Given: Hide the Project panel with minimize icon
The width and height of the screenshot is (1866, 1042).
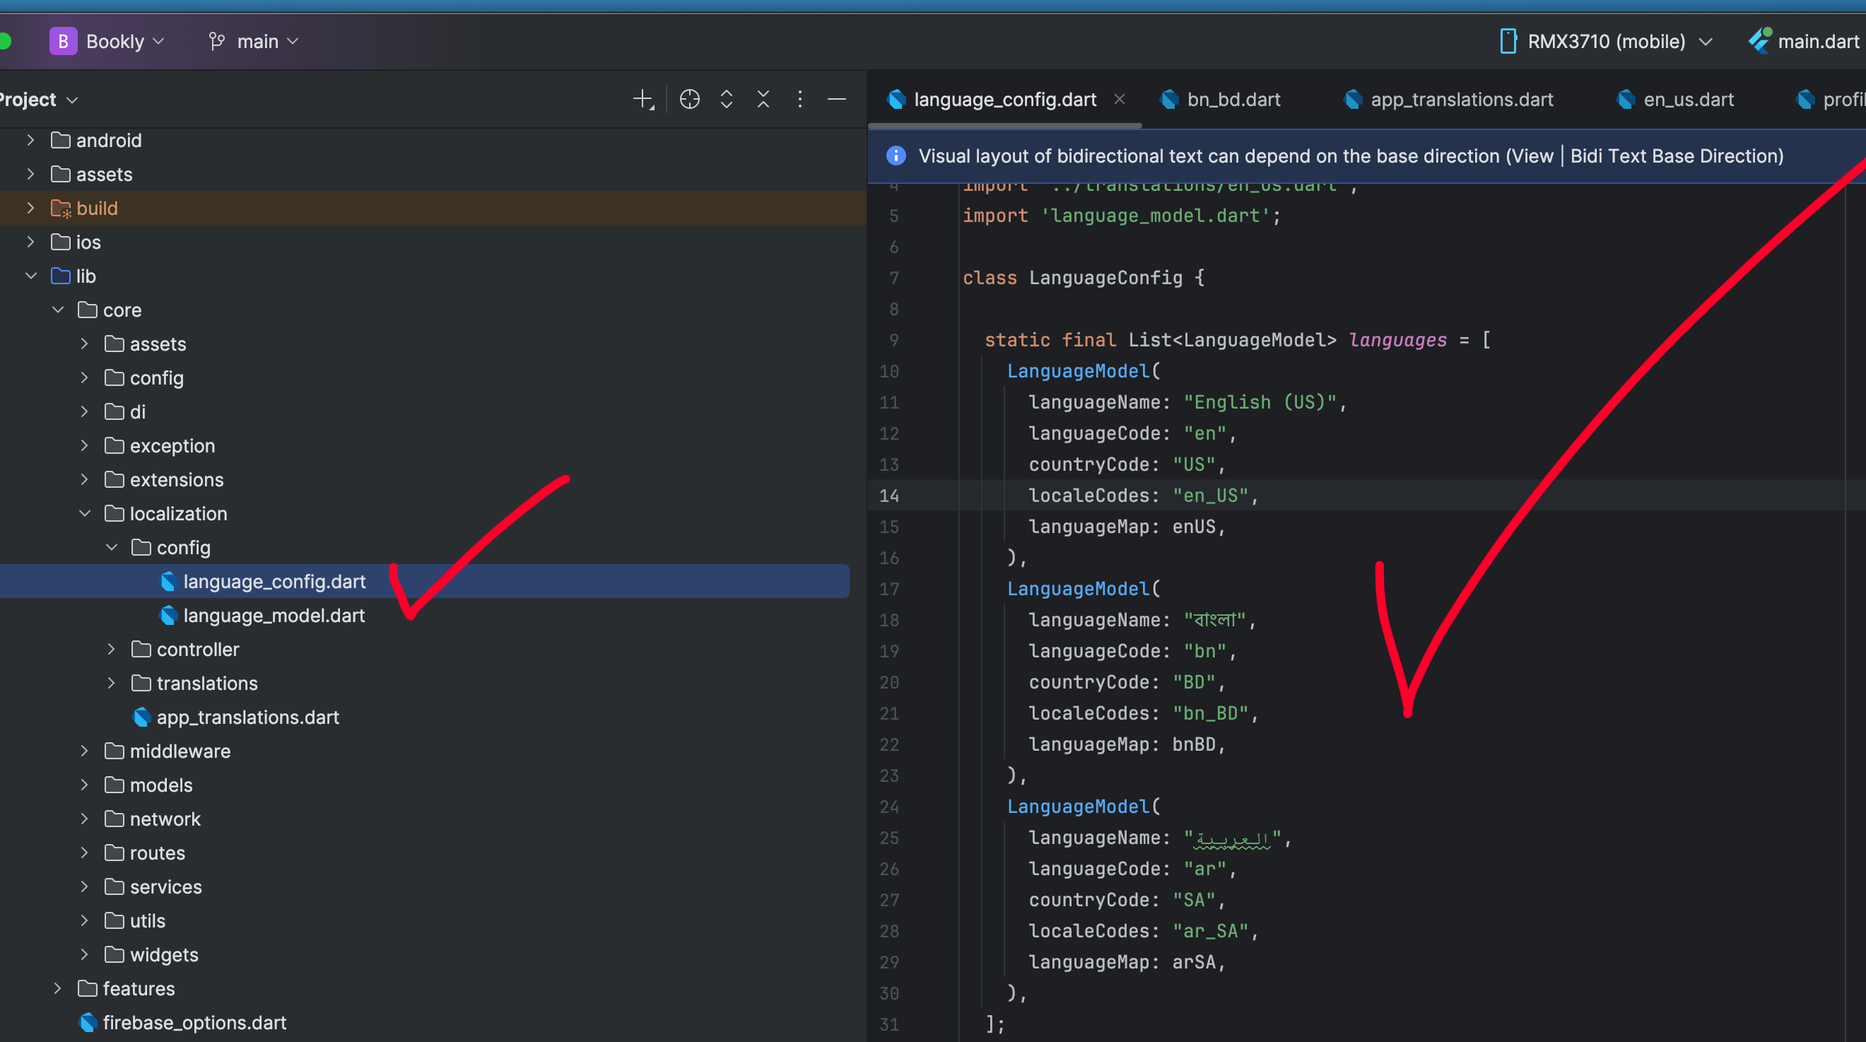Looking at the screenshot, I should [x=837, y=99].
